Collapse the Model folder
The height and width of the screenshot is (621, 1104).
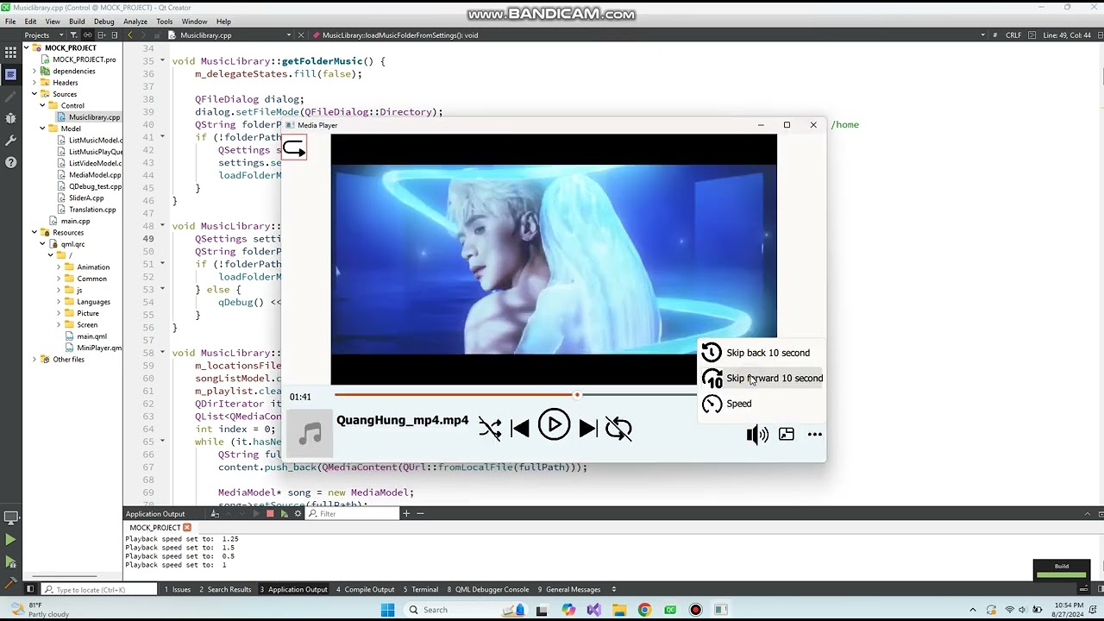(42, 129)
